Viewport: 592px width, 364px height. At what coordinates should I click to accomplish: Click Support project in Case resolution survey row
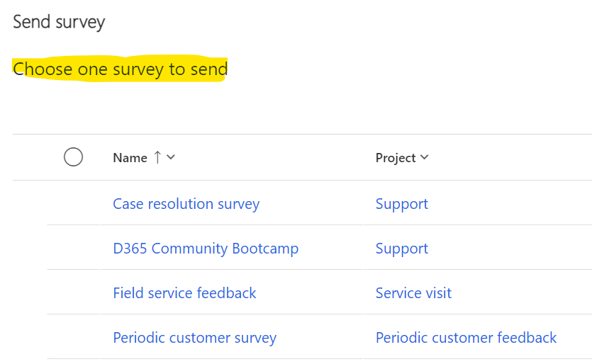pyautogui.click(x=401, y=204)
